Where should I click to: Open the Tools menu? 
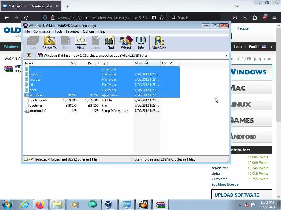coord(58,31)
